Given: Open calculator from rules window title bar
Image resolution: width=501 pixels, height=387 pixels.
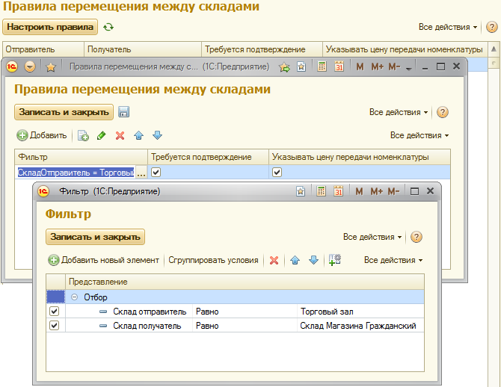Looking at the screenshot, I should point(322,66).
